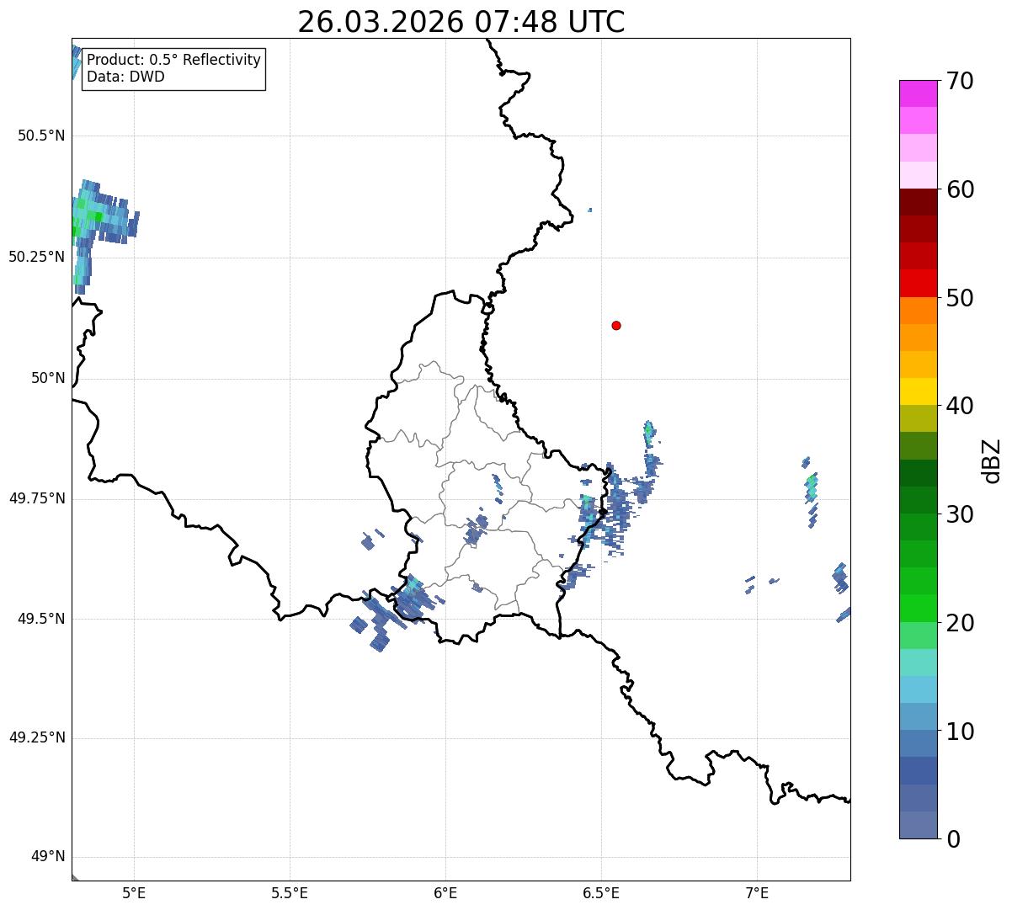Click the 5°E longitude label
This screenshot has width=1012, height=910.
click(x=134, y=893)
